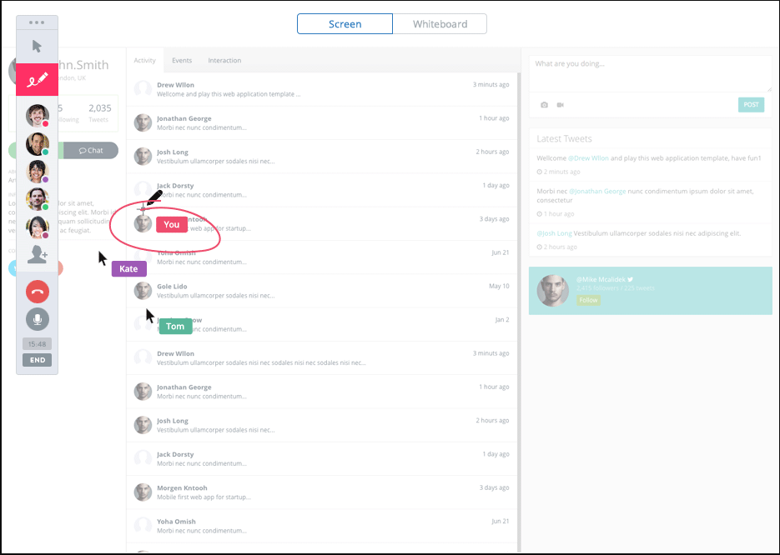Select the pointer arrow tool
The width and height of the screenshot is (780, 555).
pyautogui.click(x=37, y=46)
